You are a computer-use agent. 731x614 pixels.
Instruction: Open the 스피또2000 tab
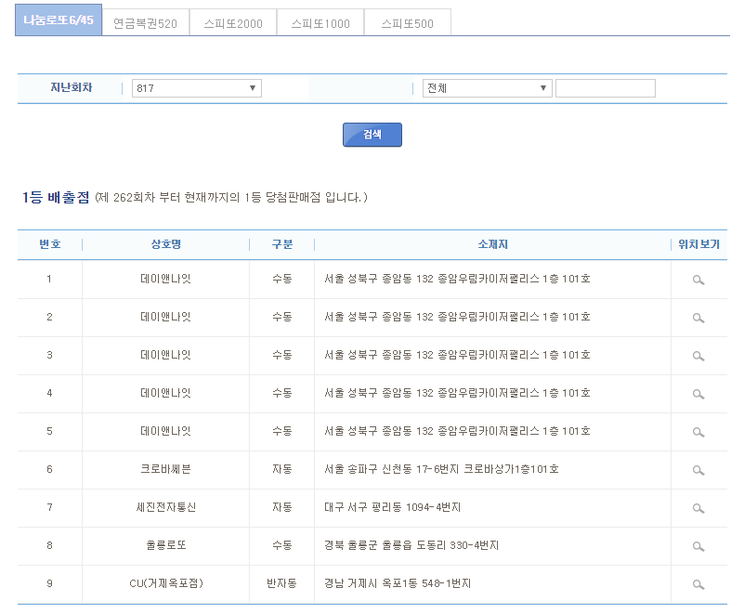[232, 23]
